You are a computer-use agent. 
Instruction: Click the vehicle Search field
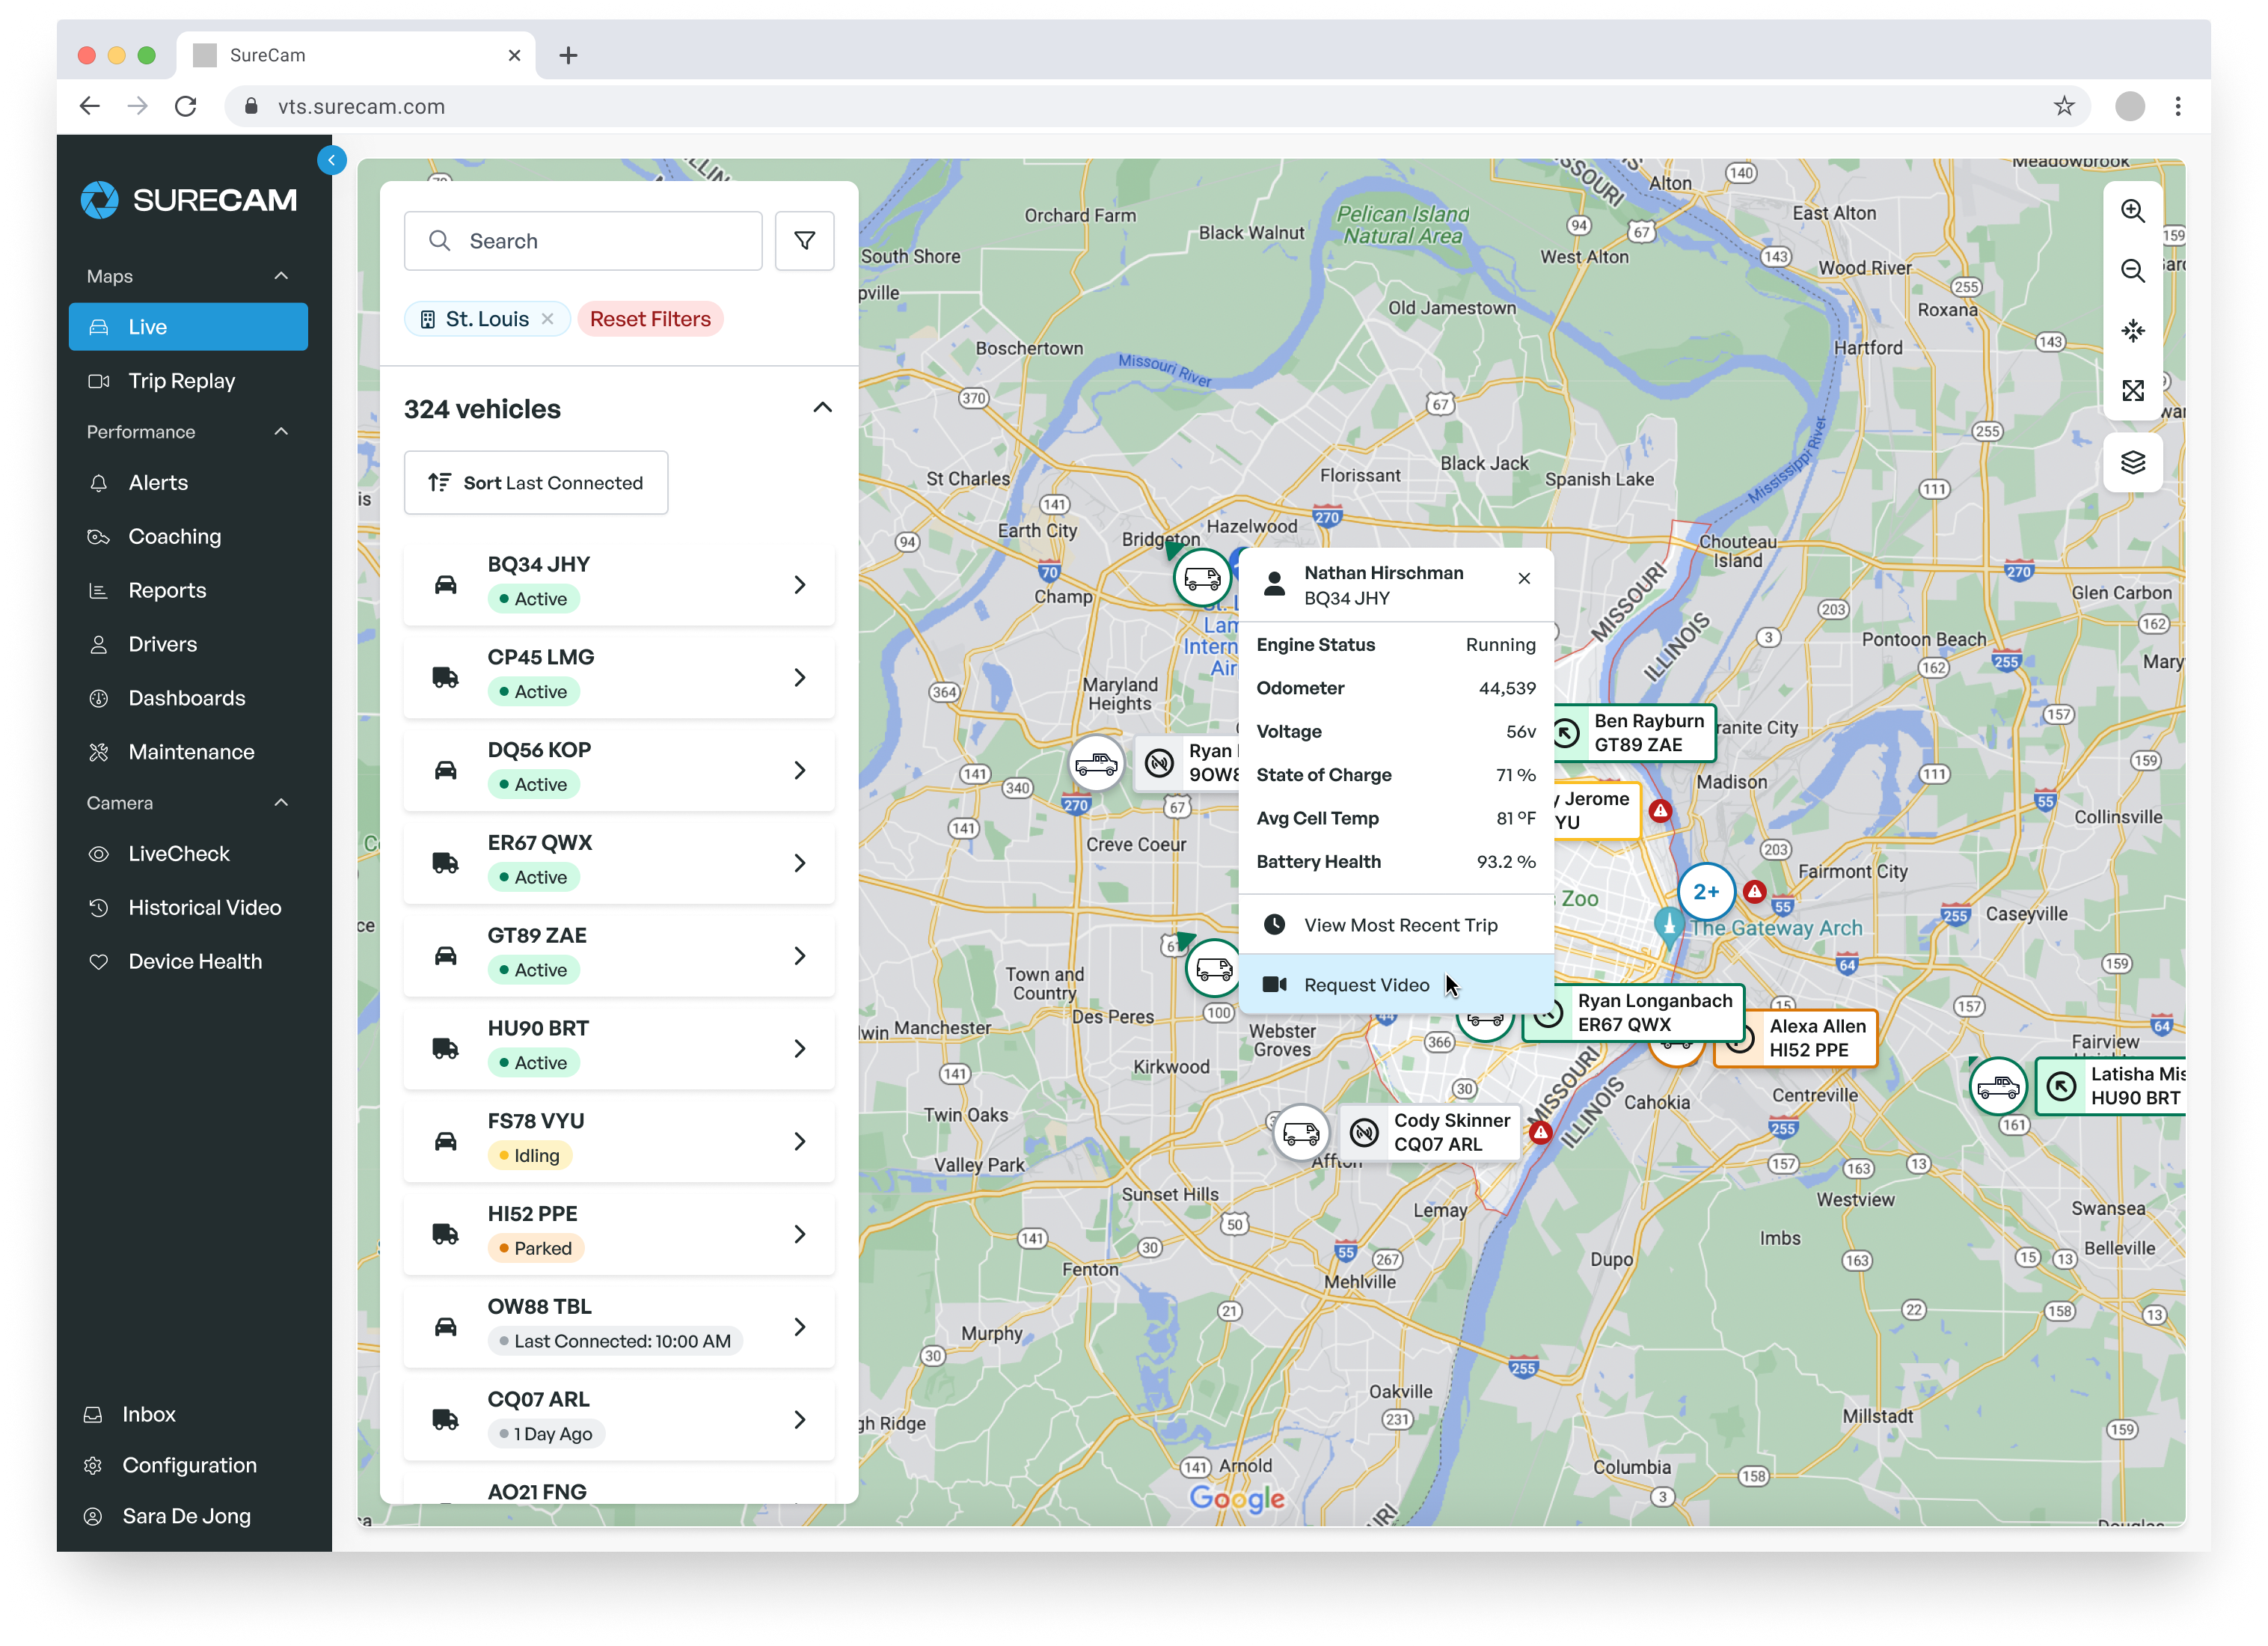pyautogui.click(x=583, y=241)
